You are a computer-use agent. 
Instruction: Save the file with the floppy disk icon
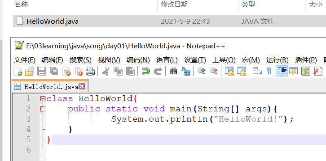pyautogui.click(x=42, y=71)
